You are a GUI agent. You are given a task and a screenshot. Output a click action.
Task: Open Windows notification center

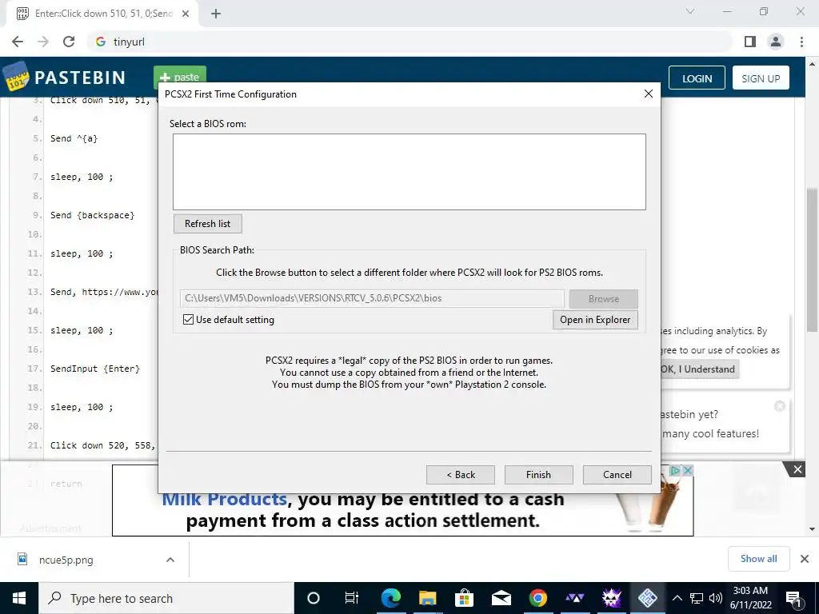[x=793, y=598]
